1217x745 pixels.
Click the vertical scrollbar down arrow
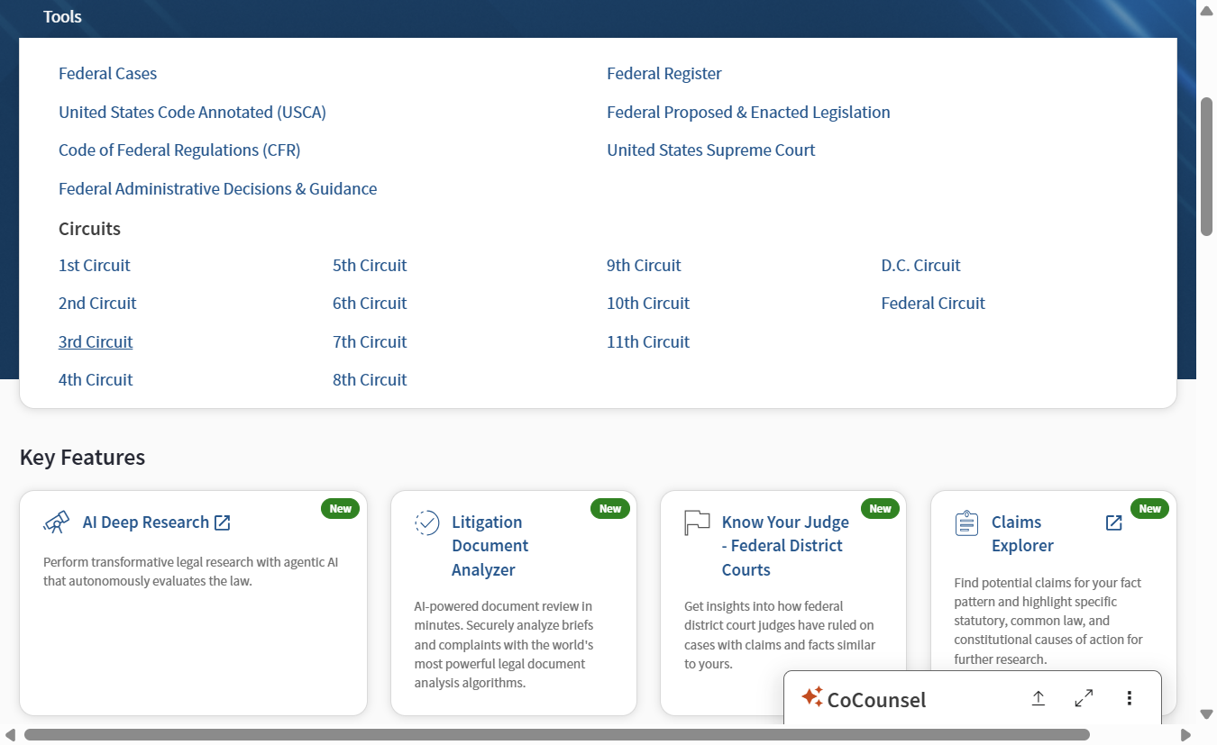click(1207, 714)
